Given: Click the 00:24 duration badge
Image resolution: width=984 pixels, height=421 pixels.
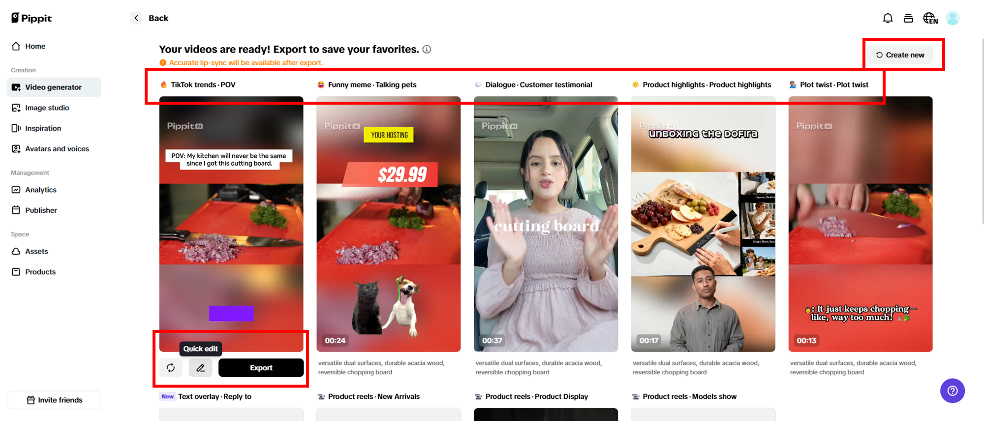Looking at the screenshot, I should 335,340.
